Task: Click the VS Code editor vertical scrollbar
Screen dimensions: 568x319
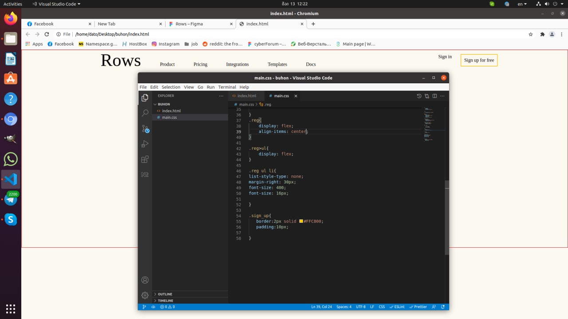Action: click(447, 218)
